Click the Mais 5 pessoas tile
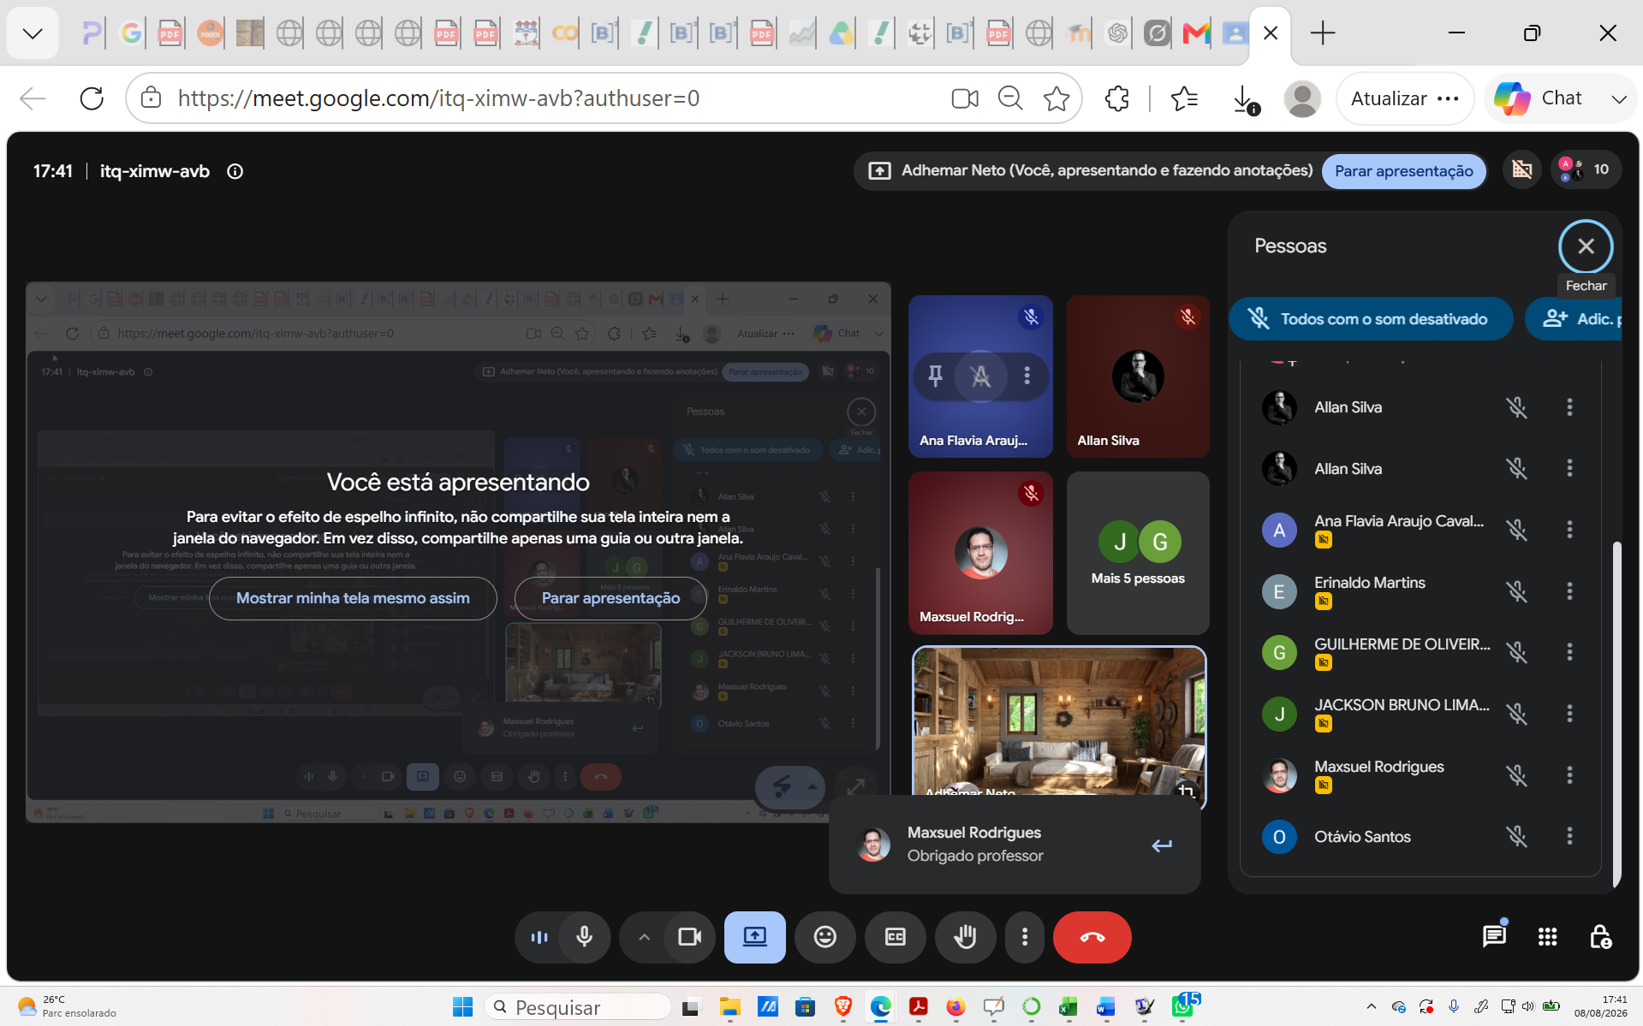 point(1138,553)
